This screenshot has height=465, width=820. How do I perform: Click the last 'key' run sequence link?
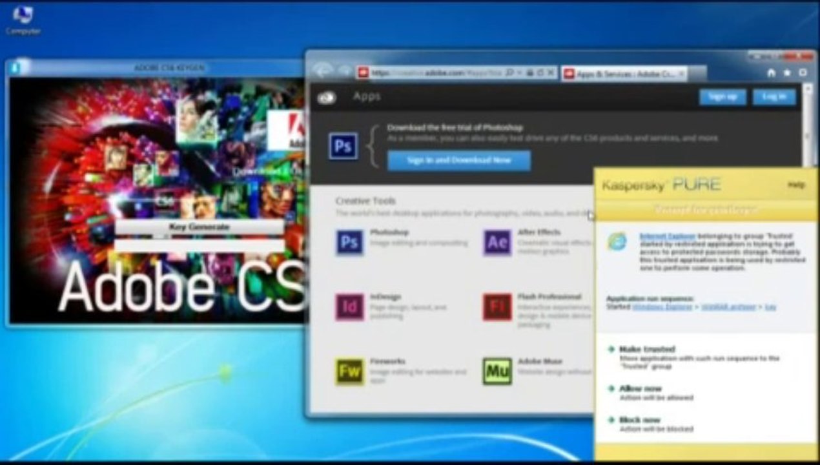[x=770, y=307]
